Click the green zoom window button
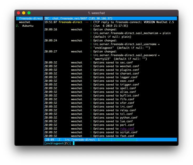Screen dimensions: 193x165 coord(29,13)
